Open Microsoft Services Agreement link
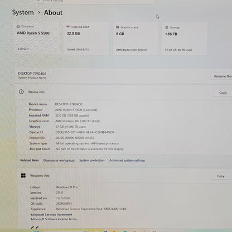Image resolution: width=232 pixels, height=232 pixels. point(51,215)
